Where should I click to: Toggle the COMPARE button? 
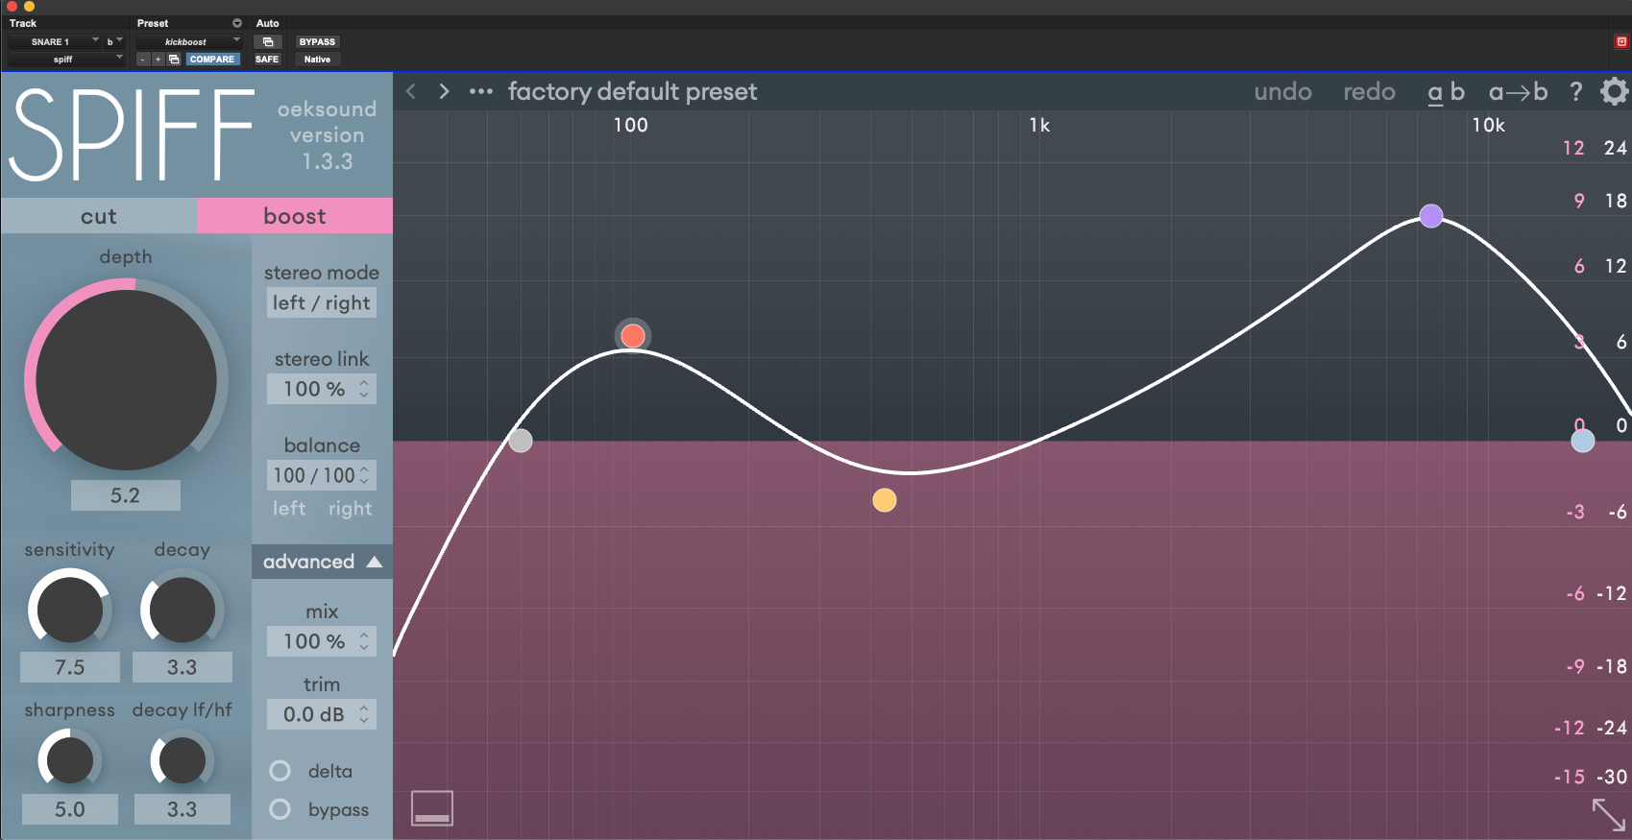click(211, 60)
